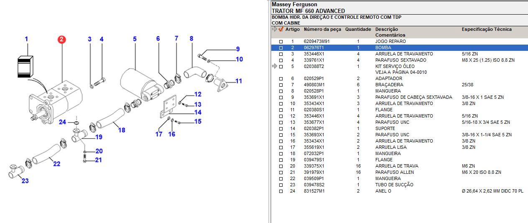Check the box for item 1 JOGO REPARO
528x223 pixels.
[x=281, y=42]
